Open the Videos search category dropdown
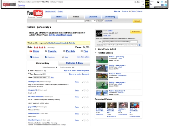Viewport: 169px width, 126px height. pos(91,21)
